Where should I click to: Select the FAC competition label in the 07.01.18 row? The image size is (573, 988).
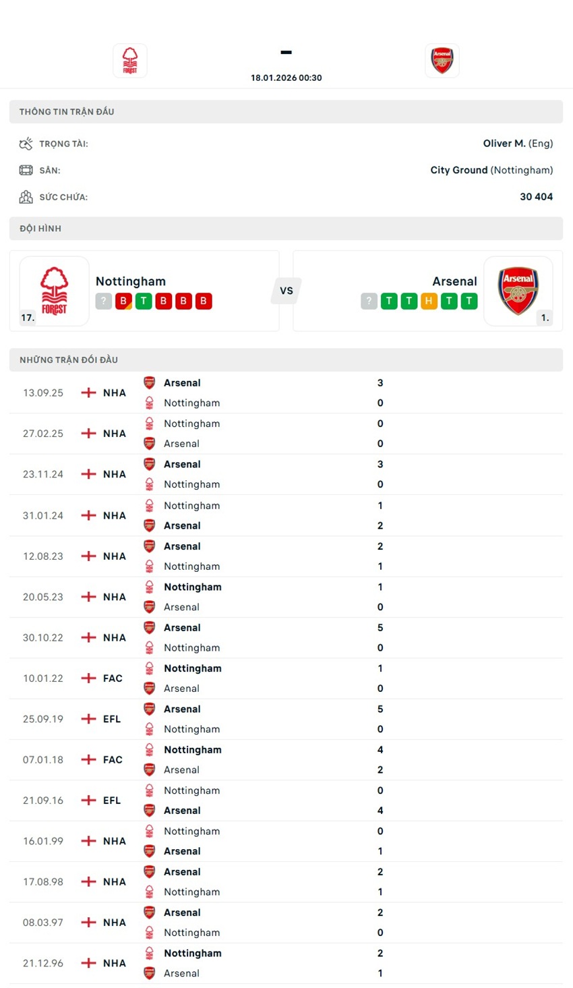(x=113, y=759)
